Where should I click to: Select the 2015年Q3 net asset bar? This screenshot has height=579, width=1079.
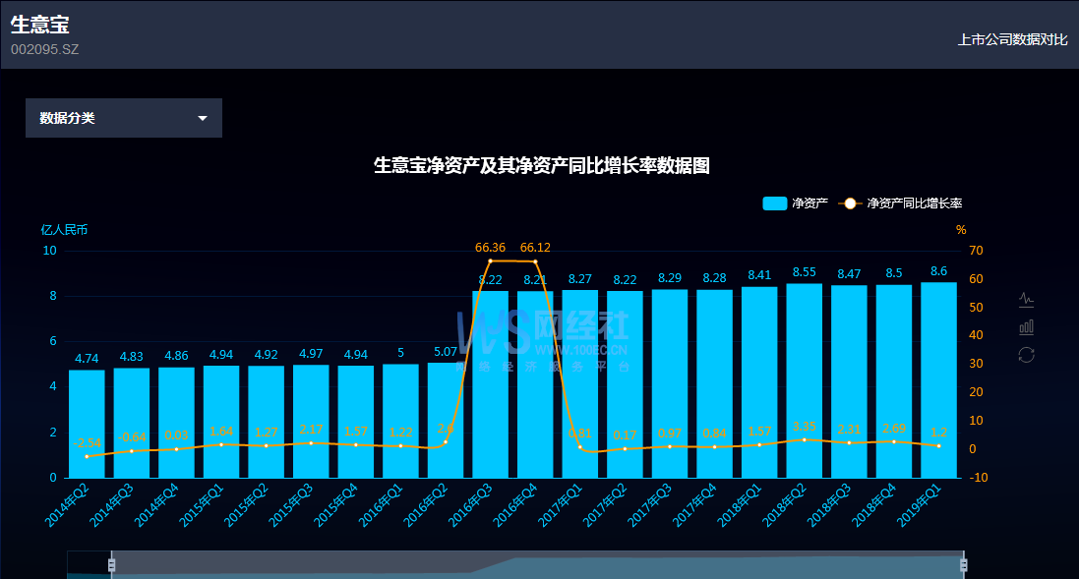(x=311, y=421)
